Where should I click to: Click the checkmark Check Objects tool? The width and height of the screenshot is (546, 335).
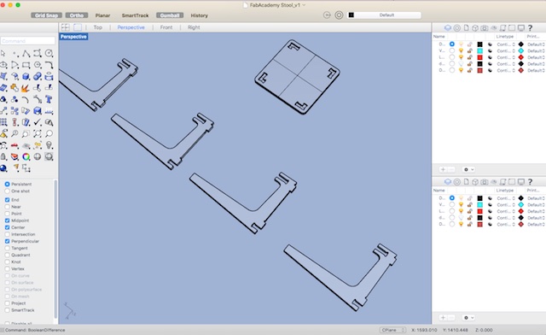coord(38,122)
